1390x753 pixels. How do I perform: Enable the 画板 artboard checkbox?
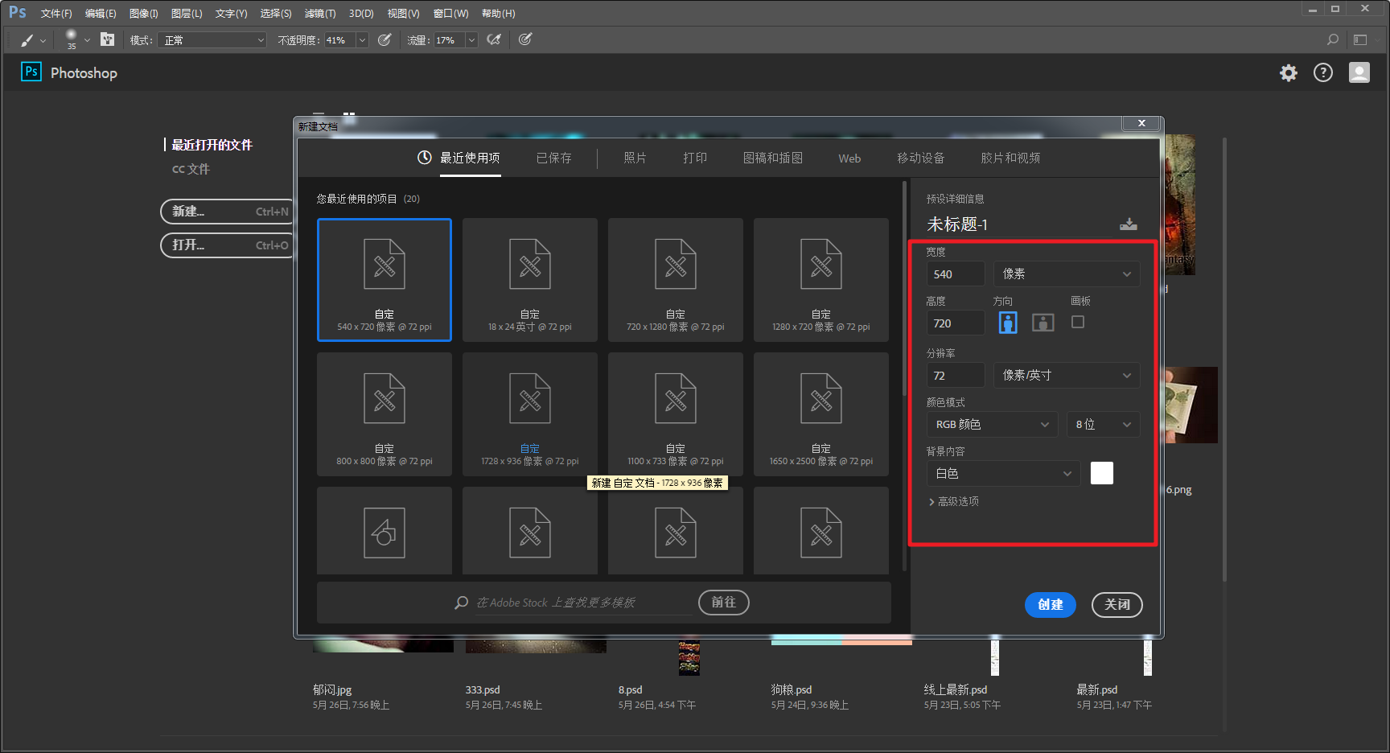click(1078, 322)
